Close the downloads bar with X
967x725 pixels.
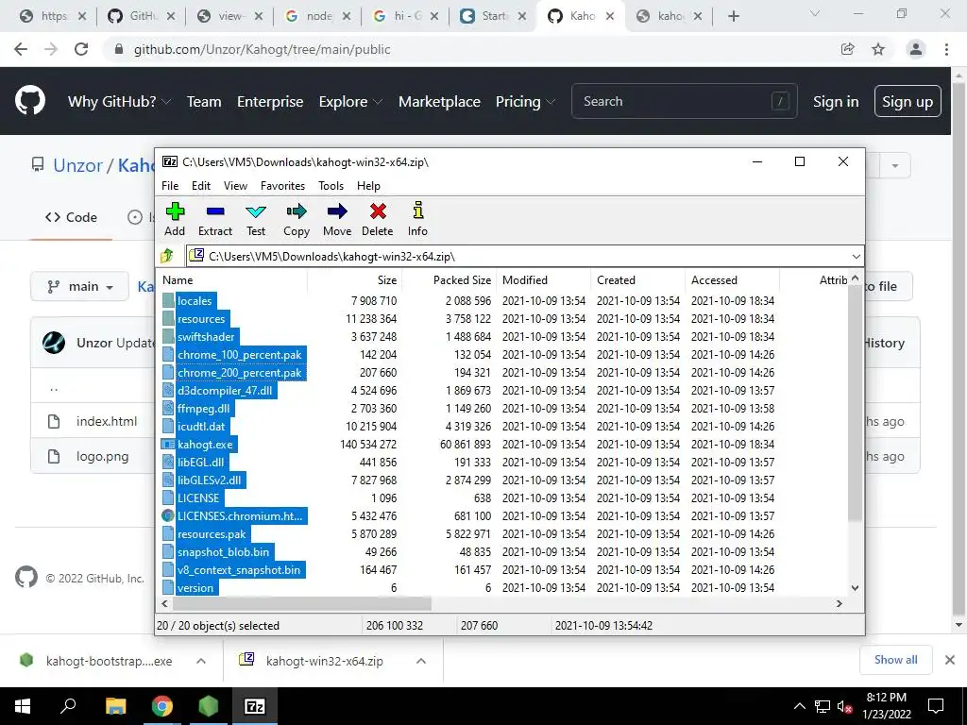[950, 660]
